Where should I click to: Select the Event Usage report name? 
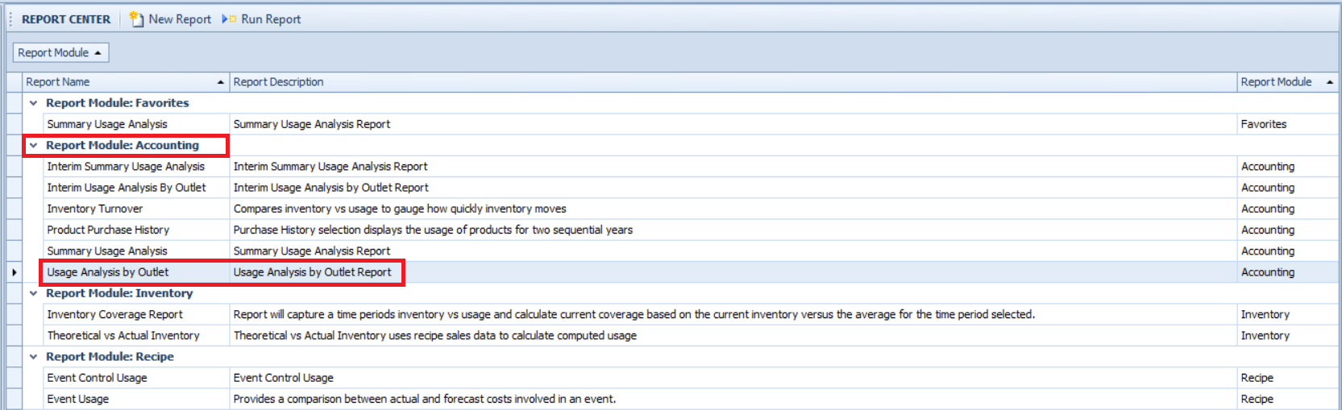click(77, 399)
